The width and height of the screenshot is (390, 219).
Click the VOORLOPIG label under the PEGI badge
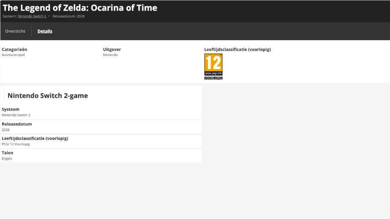[x=213, y=78]
